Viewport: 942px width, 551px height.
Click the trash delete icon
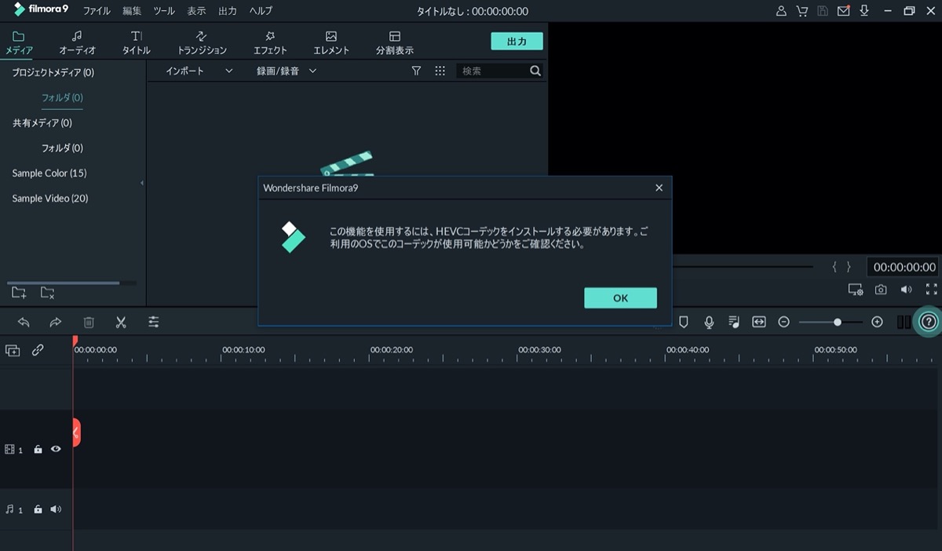pos(89,322)
